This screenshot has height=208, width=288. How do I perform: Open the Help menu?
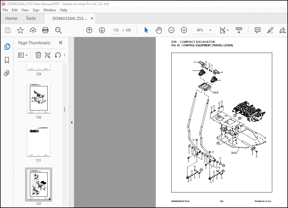63,10
